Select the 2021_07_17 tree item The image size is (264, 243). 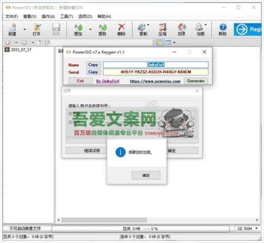(x=21, y=50)
